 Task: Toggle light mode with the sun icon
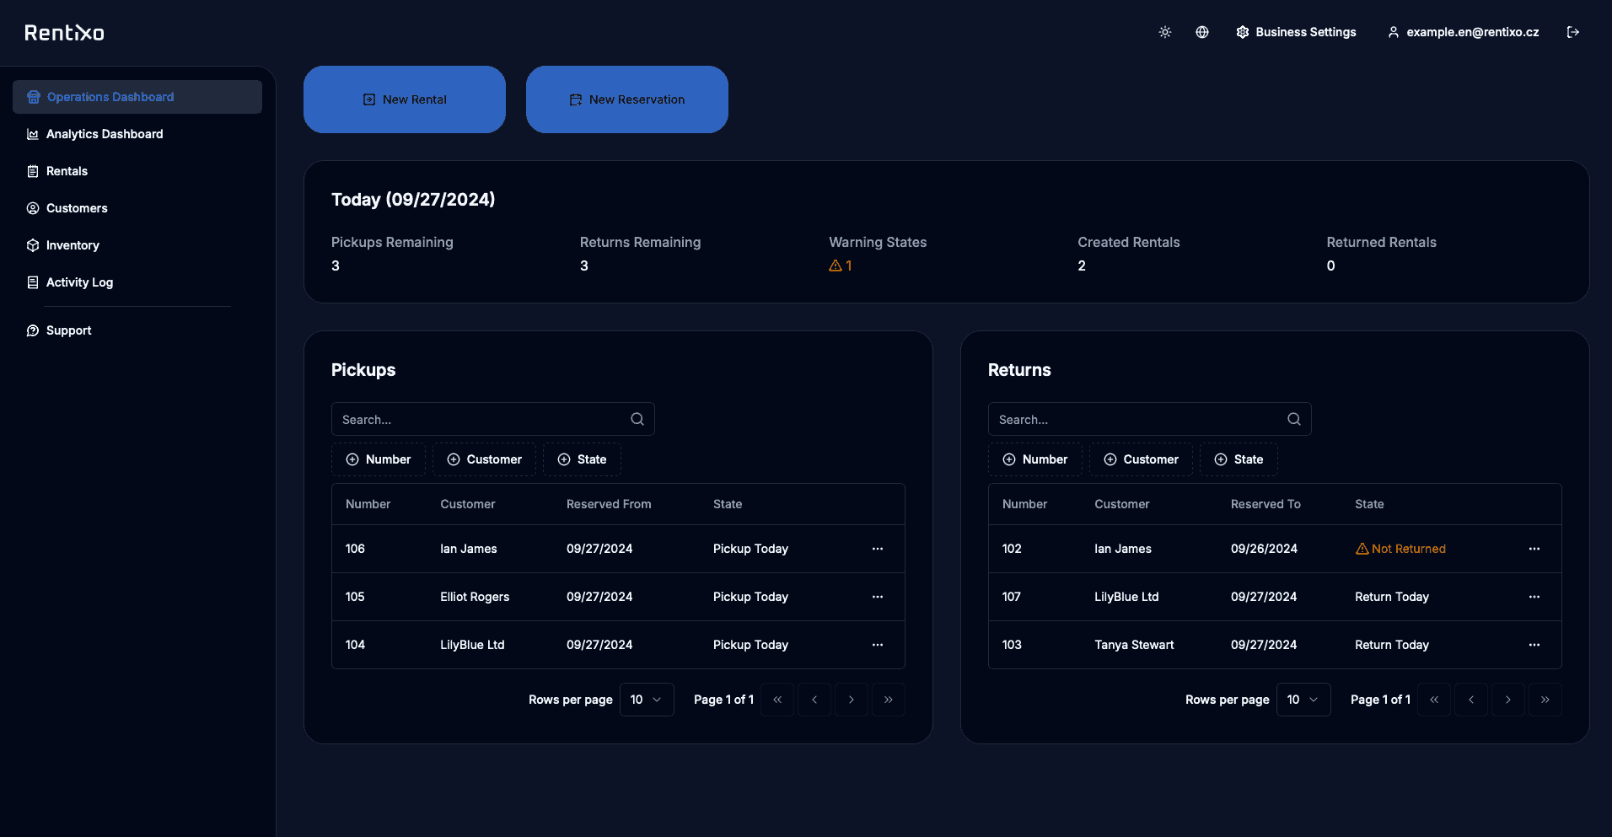tap(1164, 32)
